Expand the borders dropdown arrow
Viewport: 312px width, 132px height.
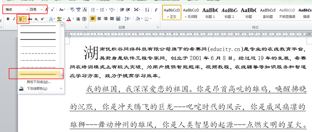[x=151, y=19]
